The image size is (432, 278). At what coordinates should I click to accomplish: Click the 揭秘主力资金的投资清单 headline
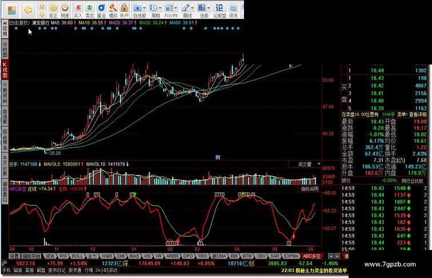coord(321,271)
